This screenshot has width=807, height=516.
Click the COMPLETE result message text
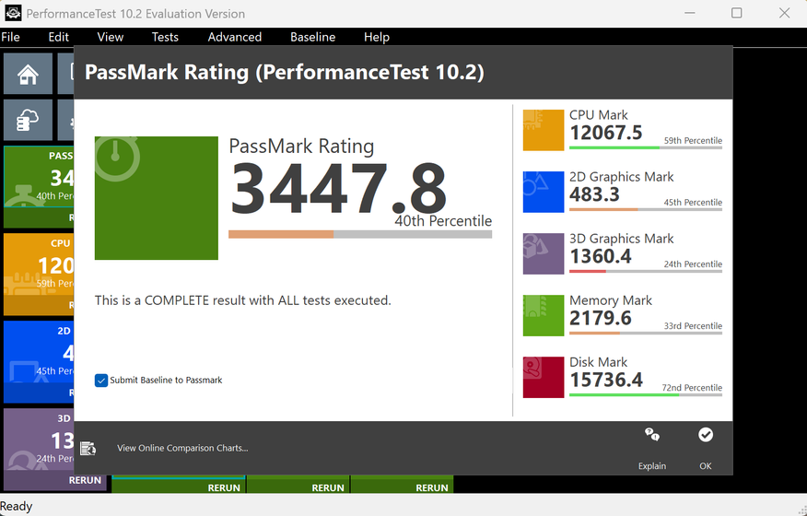click(243, 300)
